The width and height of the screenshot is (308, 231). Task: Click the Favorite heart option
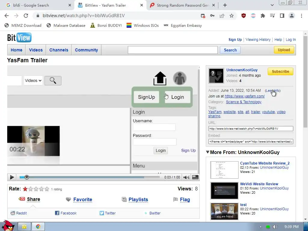[79, 200]
